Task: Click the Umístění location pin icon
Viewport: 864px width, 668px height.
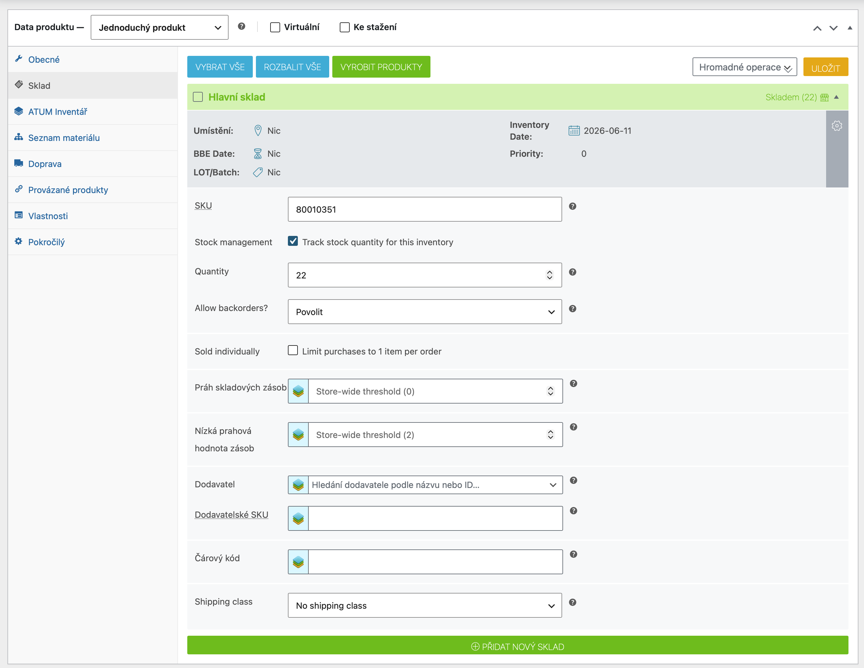Action: 257,130
